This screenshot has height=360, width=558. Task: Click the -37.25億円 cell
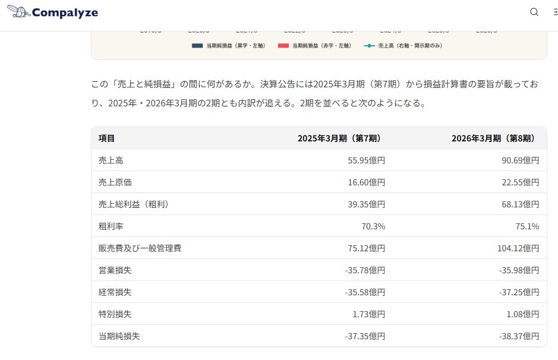click(x=519, y=292)
